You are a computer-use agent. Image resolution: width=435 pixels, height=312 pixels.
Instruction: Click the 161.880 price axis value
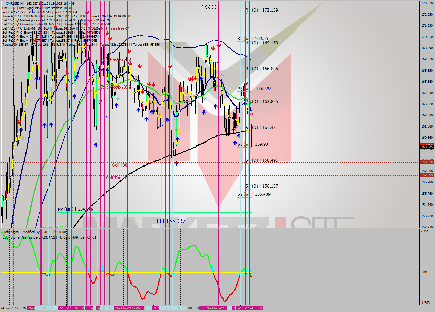(x=427, y=126)
